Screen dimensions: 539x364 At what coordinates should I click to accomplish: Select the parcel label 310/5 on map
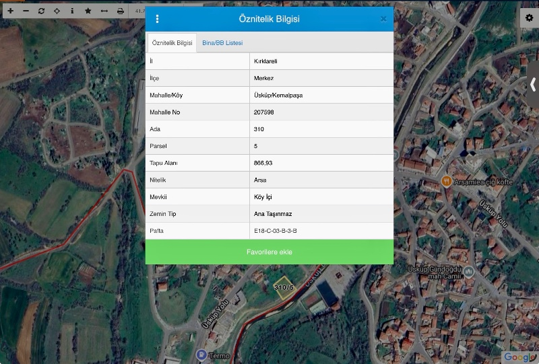(284, 287)
